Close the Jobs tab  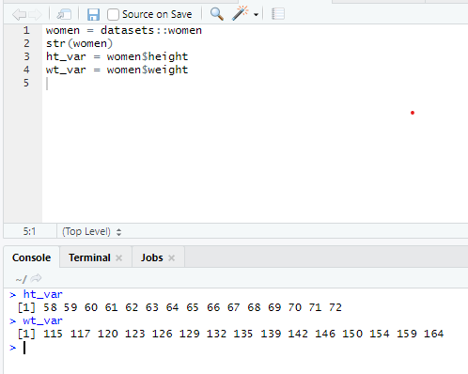171,257
